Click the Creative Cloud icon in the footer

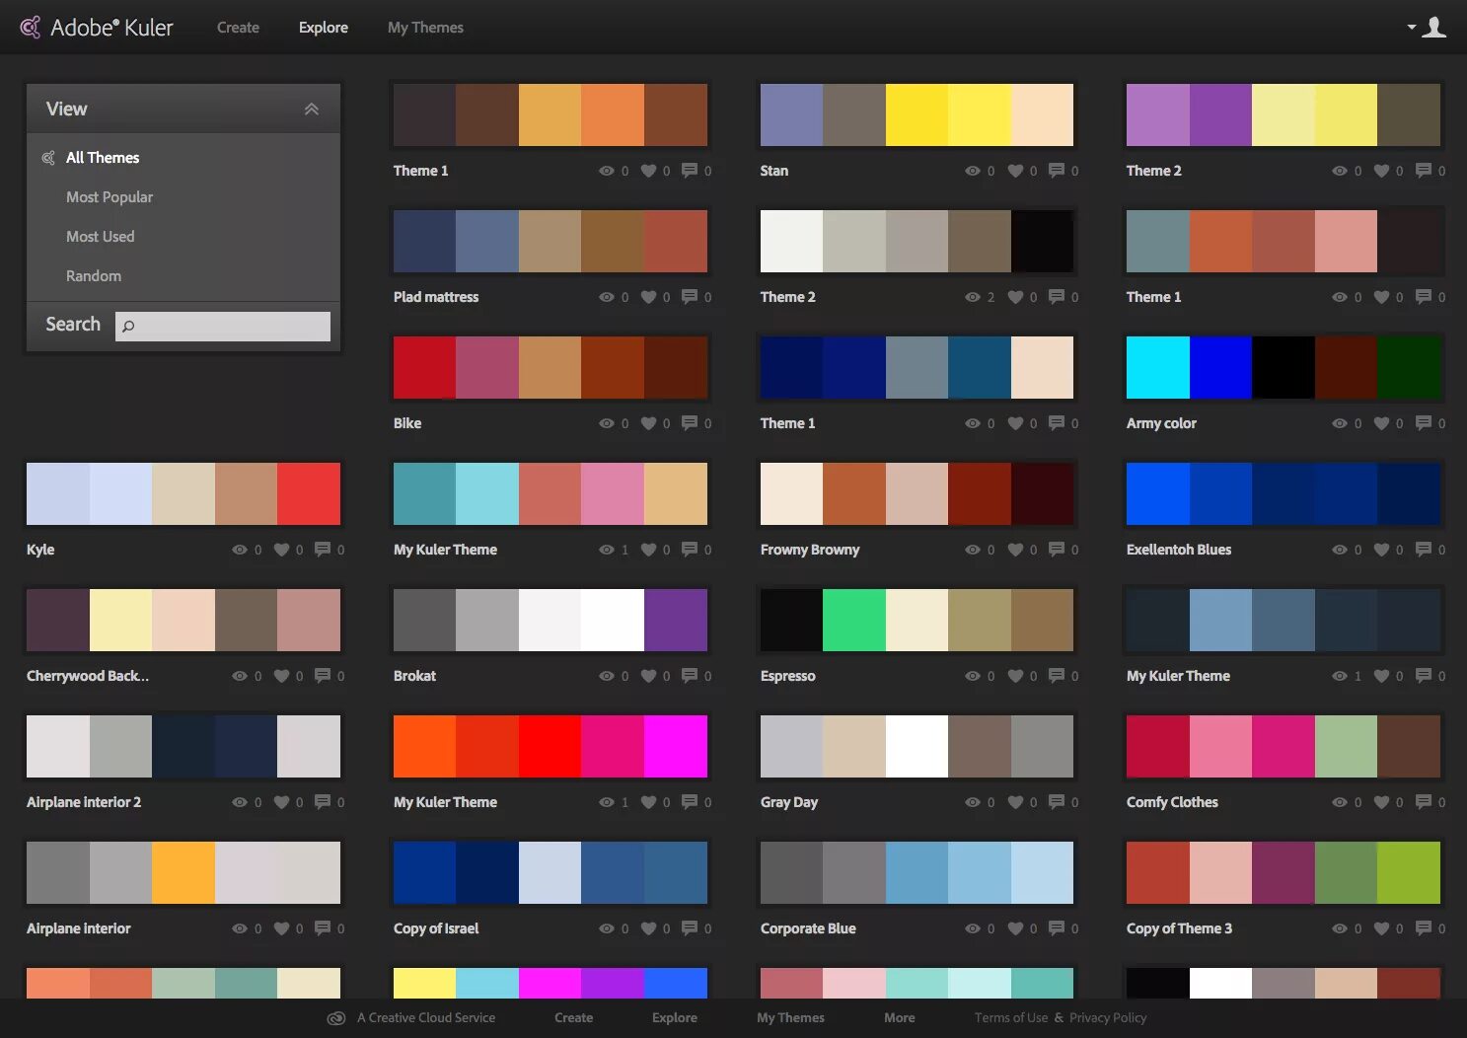(x=335, y=1017)
